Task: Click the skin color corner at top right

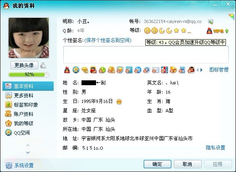Action: 231,16
